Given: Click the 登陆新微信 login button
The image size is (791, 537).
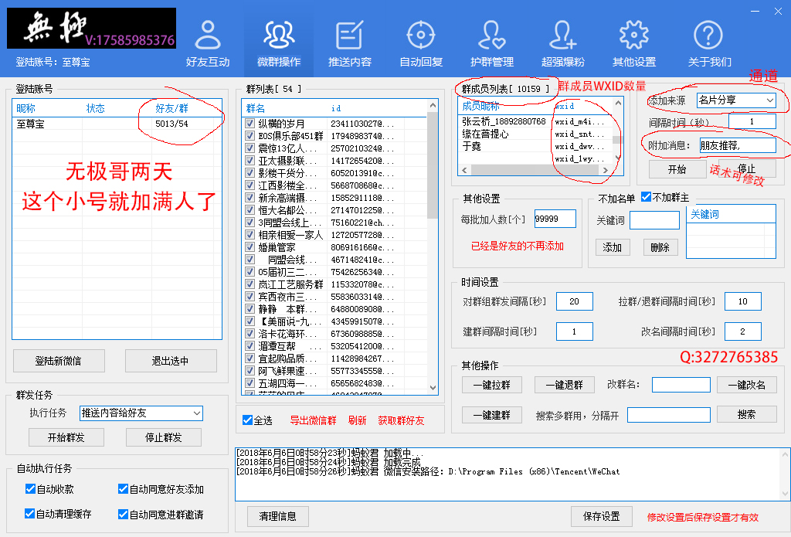Looking at the screenshot, I should (x=59, y=361).
